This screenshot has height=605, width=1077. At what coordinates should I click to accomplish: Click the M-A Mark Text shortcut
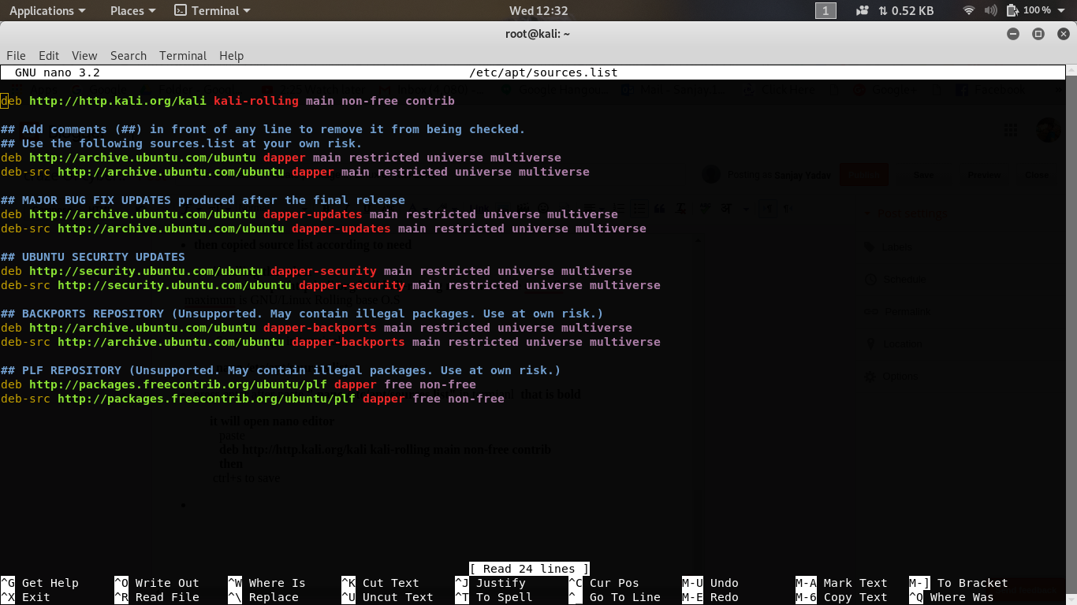tap(841, 583)
